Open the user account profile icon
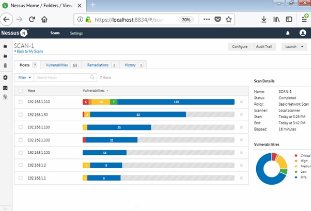This screenshot has width=311, height=211. [x=303, y=33]
